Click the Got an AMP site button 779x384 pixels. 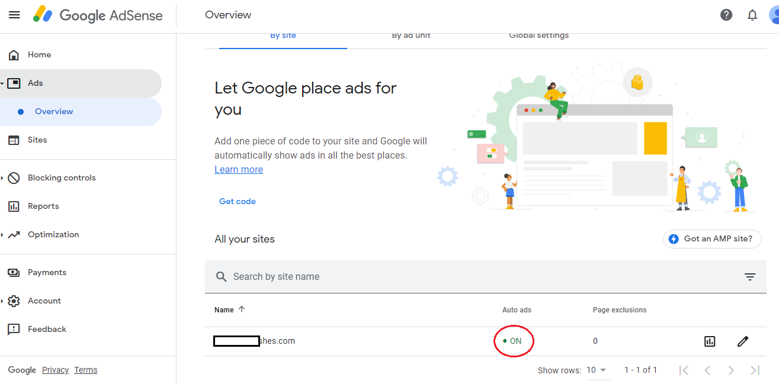712,239
